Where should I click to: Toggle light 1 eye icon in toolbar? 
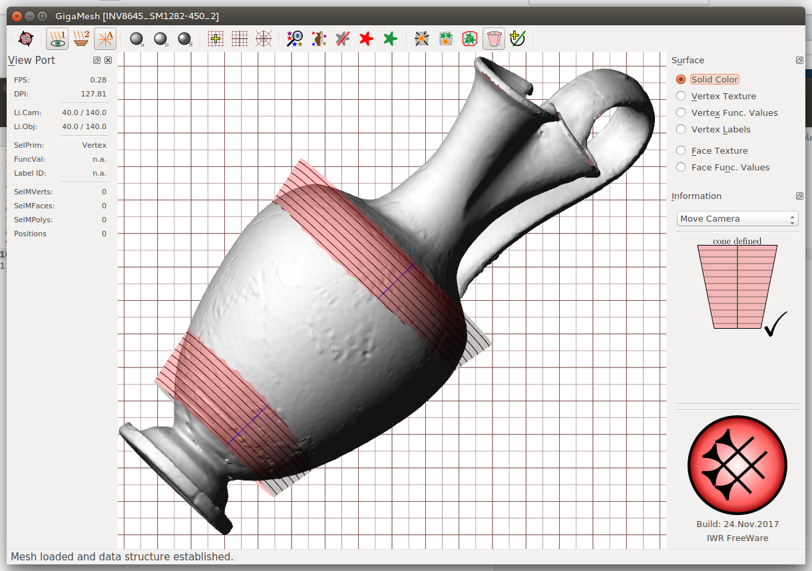[x=57, y=39]
